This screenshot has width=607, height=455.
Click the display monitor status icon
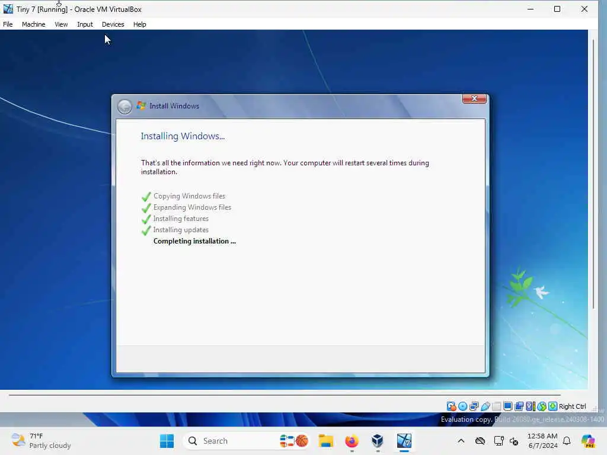coord(507,406)
